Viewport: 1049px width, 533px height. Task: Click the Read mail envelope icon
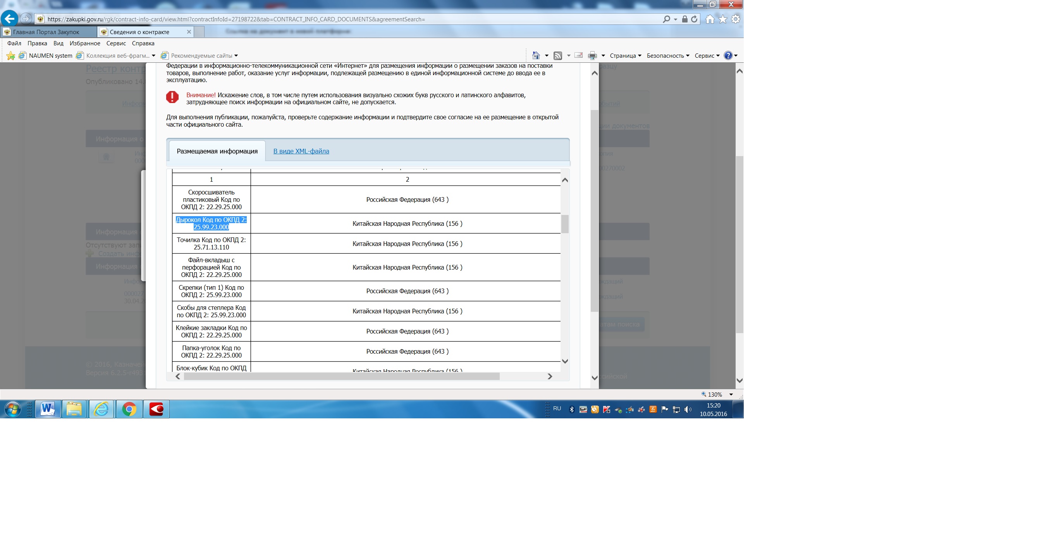pos(578,55)
